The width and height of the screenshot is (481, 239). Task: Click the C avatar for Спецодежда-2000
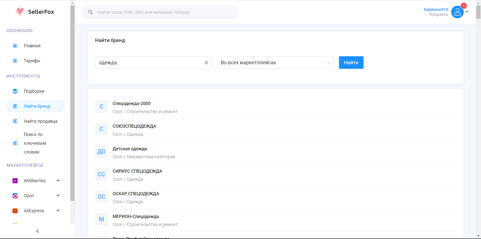pos(101,106)
